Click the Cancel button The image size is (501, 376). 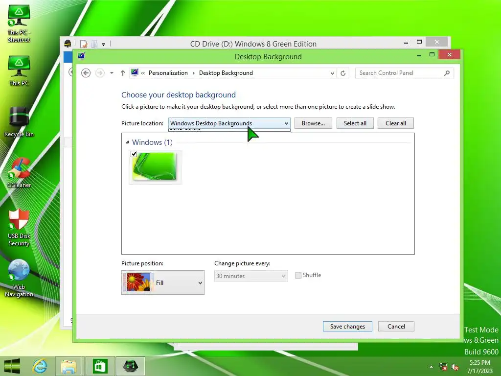[396, 326]
